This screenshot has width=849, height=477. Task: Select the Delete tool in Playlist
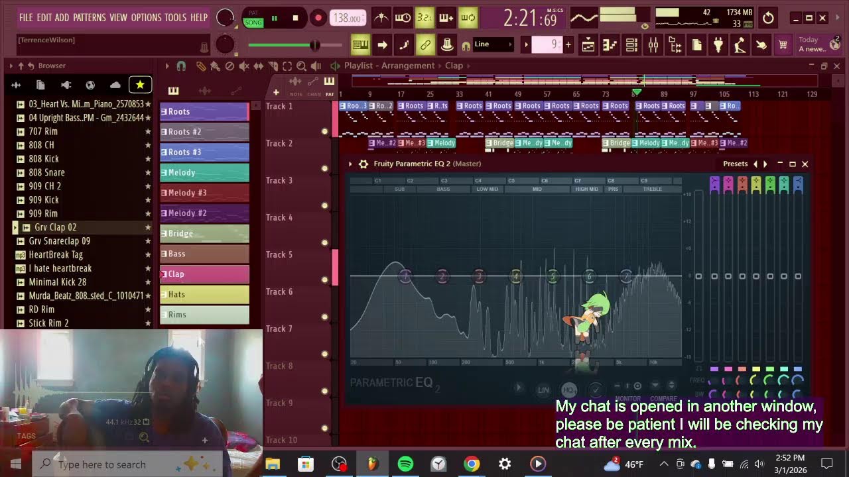(229, 66)
